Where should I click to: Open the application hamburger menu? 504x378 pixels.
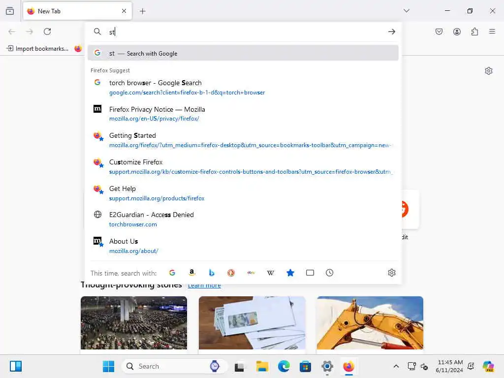(492, 31)
